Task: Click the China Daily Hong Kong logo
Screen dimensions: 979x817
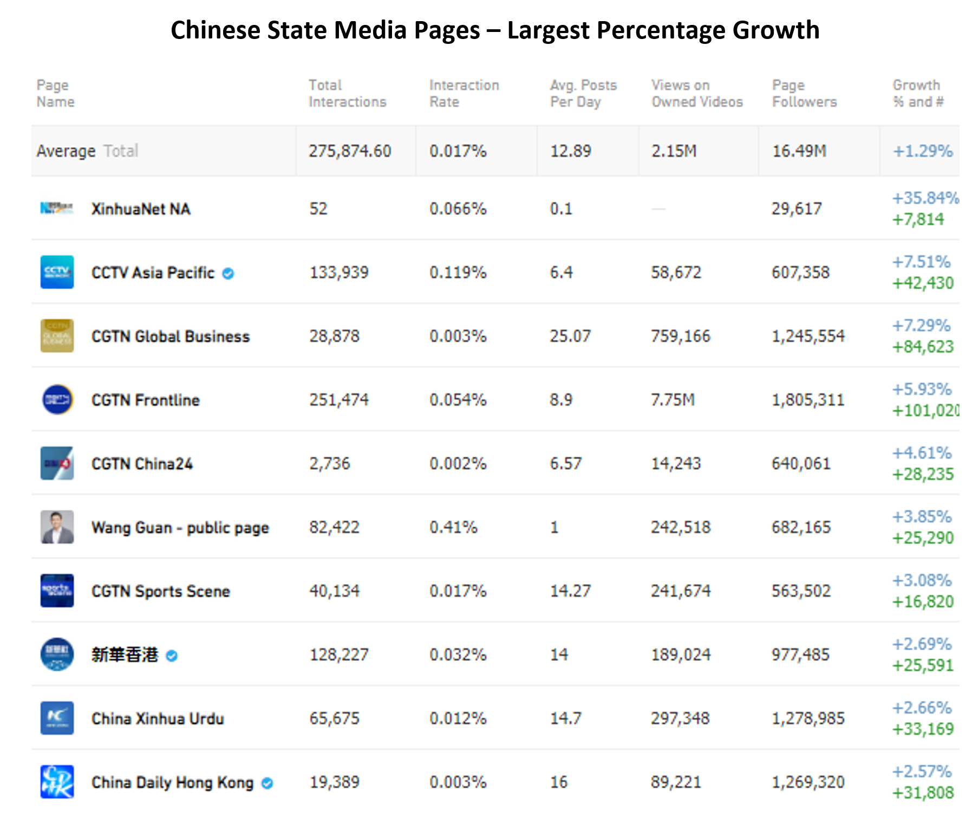Action: tap(57, 782)
